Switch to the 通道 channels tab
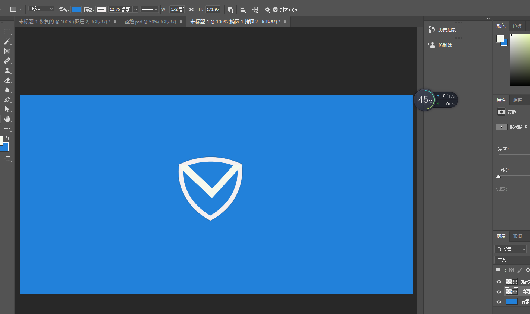The width and height of the screenshot is (530, 314). point(518,236)
